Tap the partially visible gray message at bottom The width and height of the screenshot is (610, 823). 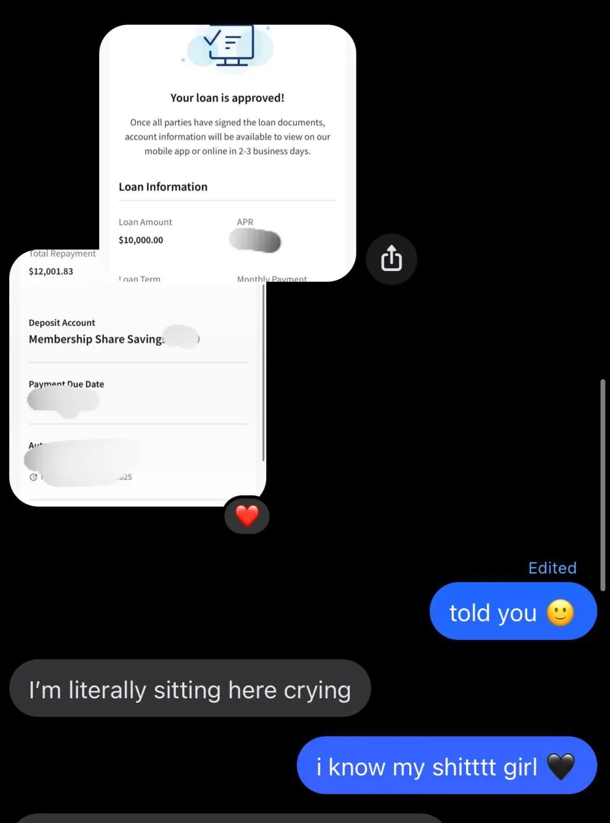coord(228,818)
